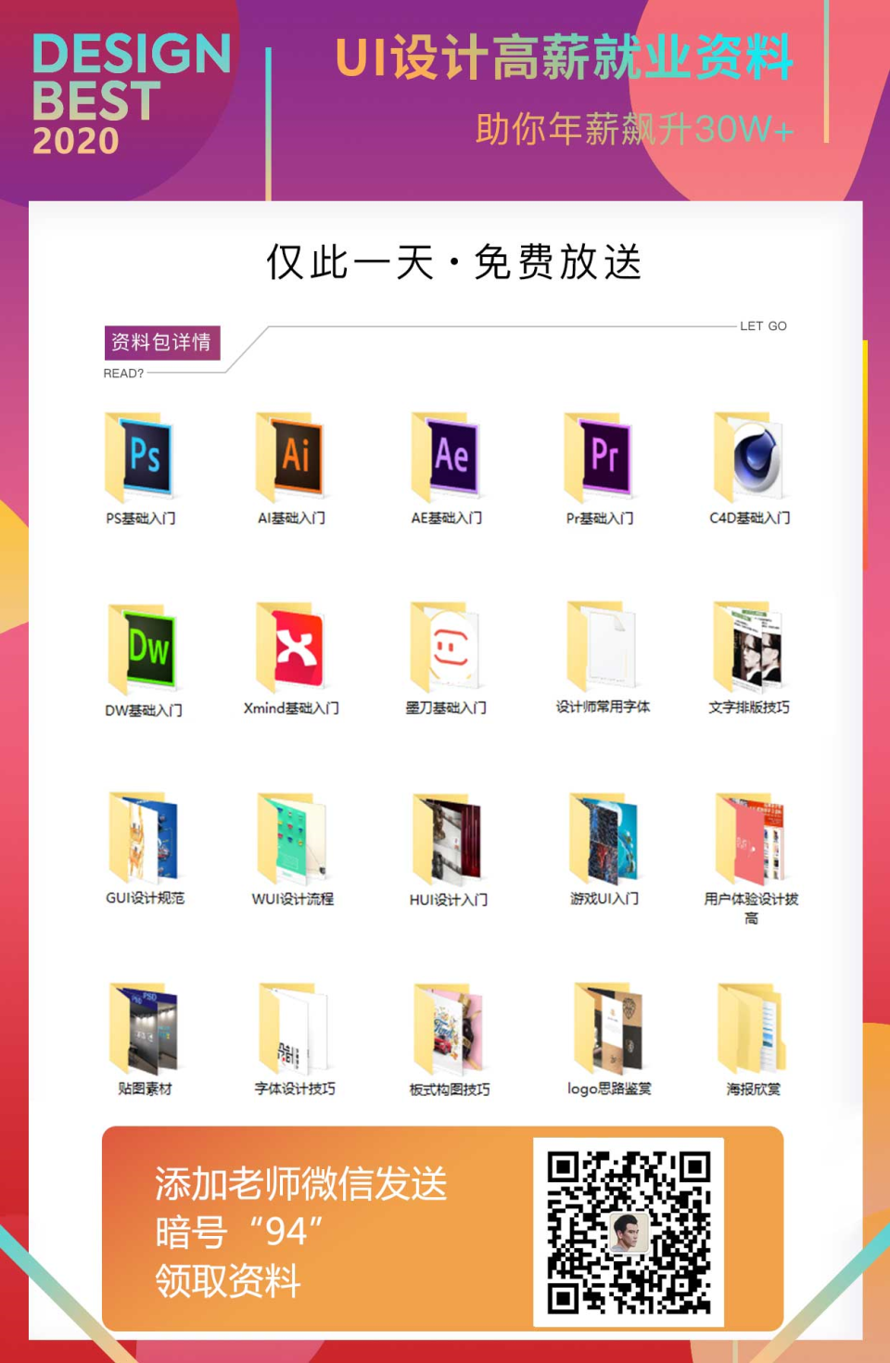This screenshot has width=890, height=1363.
Task: Open the GUI设计规范 folder icon
Action: [x=144, y=837]
